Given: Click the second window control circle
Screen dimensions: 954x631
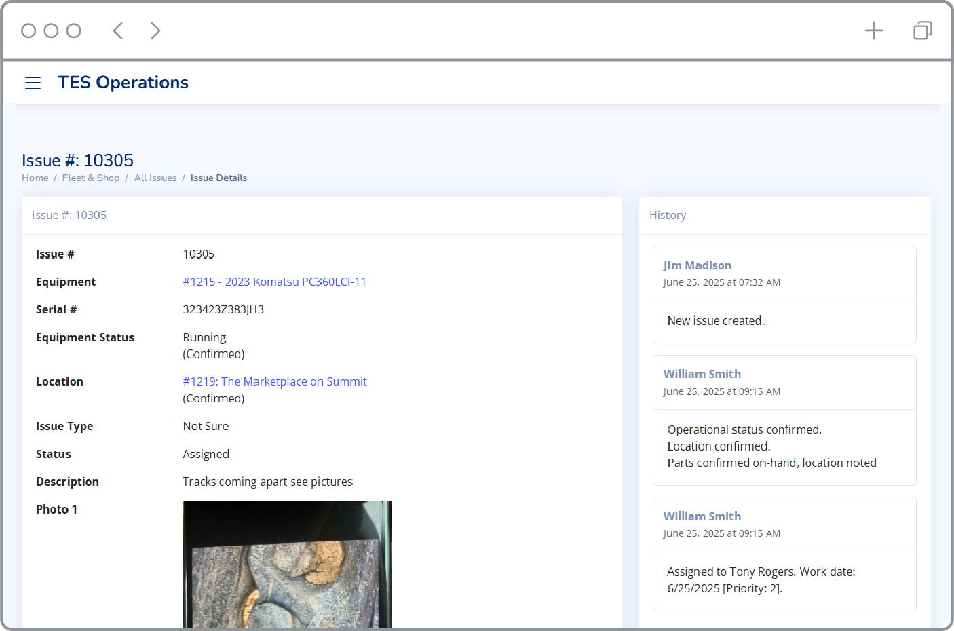Looking at the screenshot, I should 51,31.
